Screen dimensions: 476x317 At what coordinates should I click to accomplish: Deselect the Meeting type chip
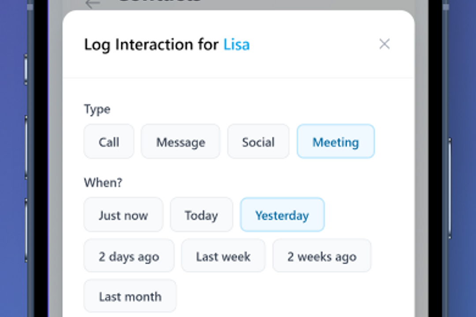pos(335,142)
